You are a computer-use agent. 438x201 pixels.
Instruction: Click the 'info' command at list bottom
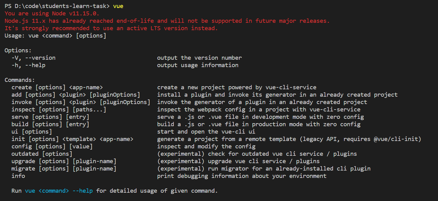18,176
